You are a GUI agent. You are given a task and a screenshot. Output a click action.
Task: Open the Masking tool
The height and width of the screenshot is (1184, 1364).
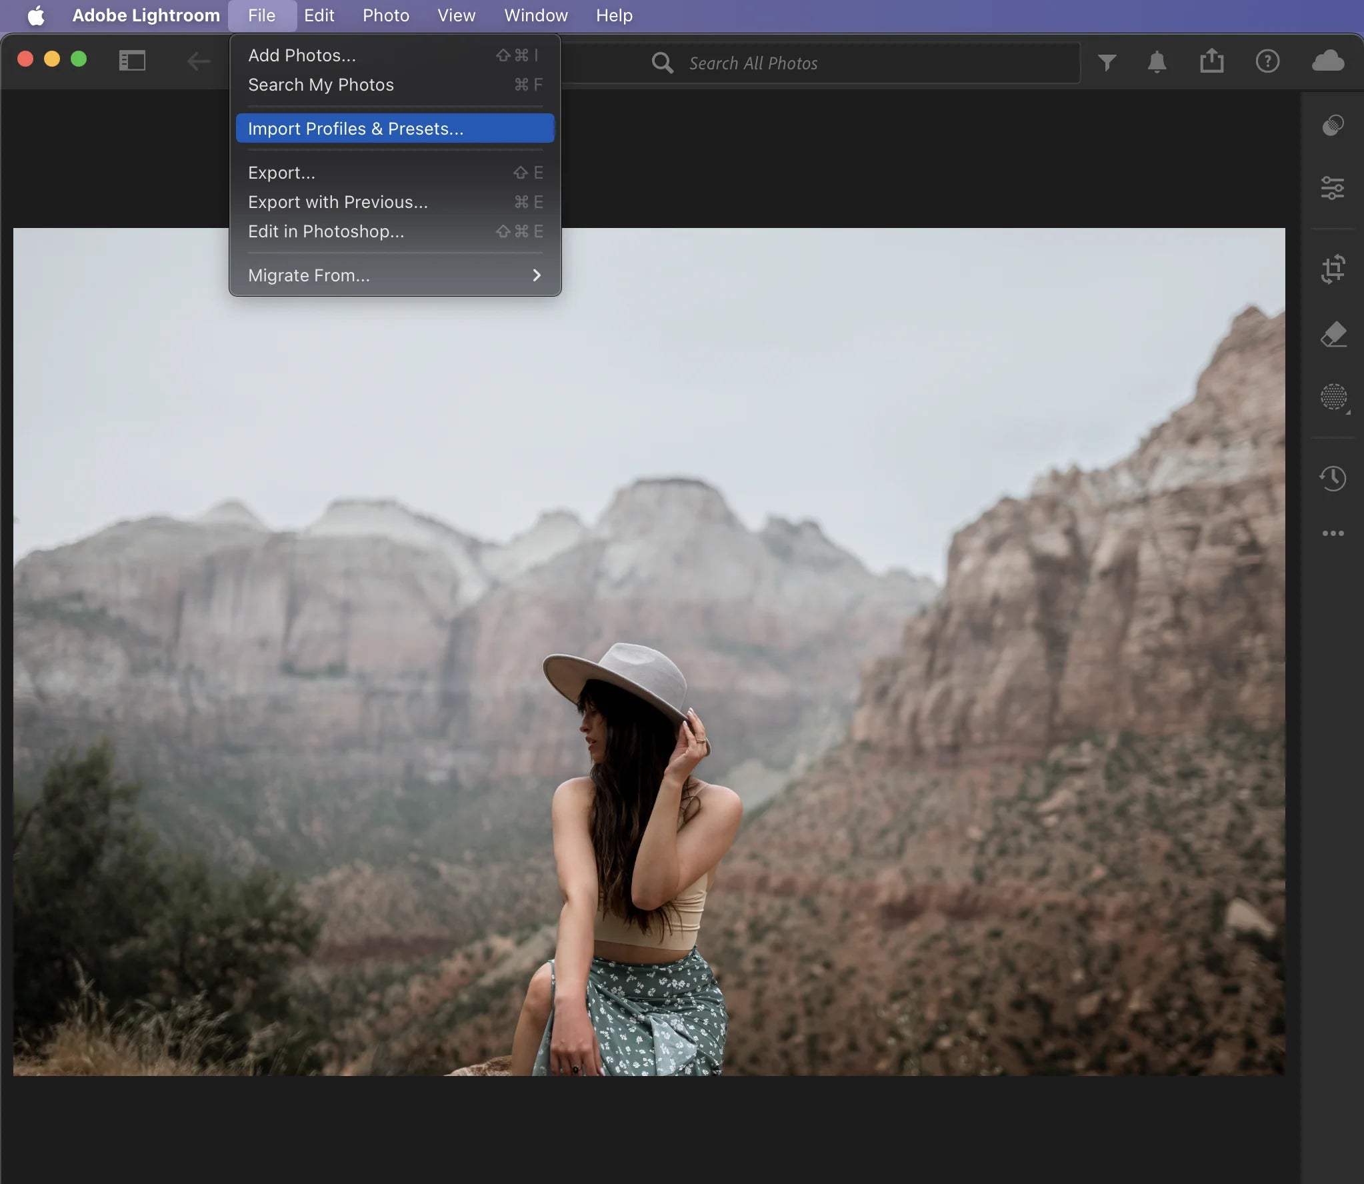[x=1333, y=397]
